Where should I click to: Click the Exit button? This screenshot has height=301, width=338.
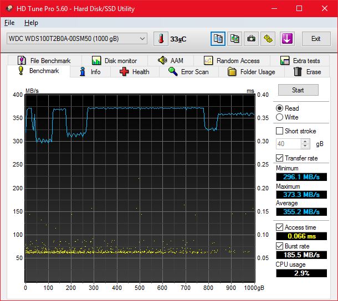coord(316,39)
